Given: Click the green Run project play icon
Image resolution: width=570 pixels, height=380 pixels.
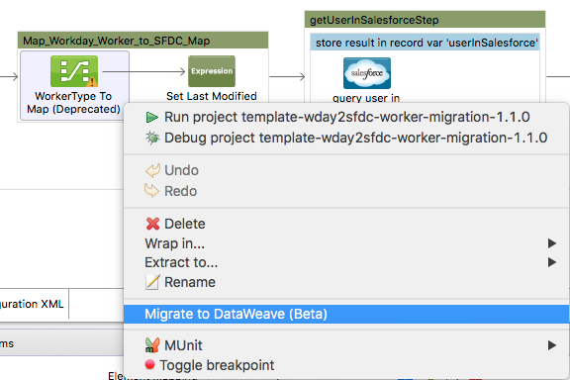Looking at the screenshot, I should pos(152,117).
